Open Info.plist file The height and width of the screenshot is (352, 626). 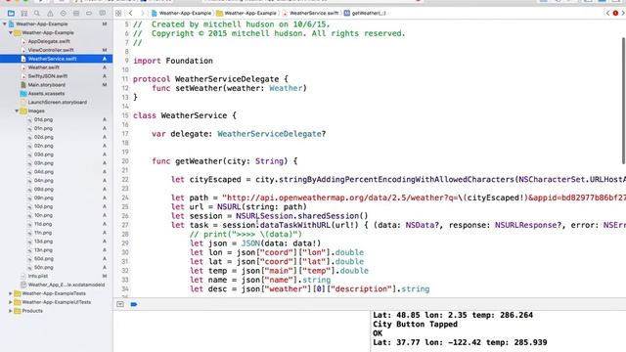pos(37,276)
